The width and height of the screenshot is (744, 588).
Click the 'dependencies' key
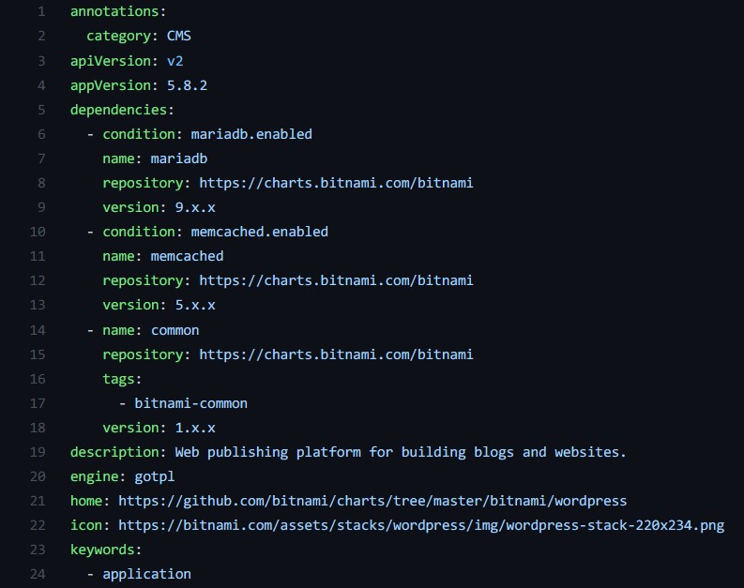(x=118, y=110)
